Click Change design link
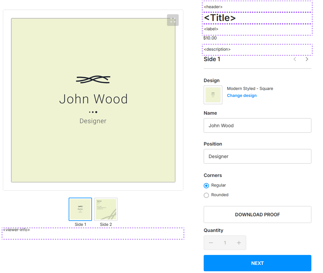This screenshot has width=323, height=273. (x=242, y=95)
